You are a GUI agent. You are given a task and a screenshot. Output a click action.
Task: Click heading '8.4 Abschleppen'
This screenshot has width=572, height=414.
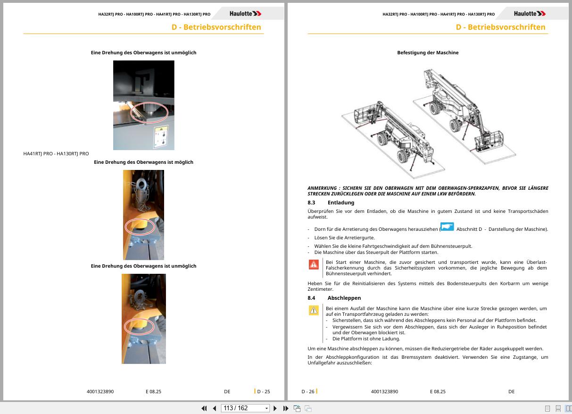(334, 298)
